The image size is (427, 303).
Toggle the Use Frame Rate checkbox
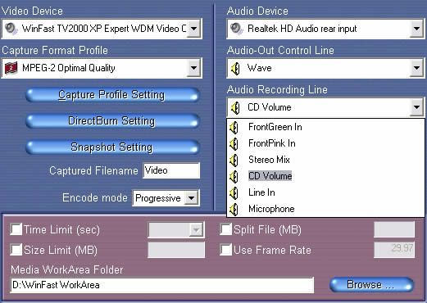(225, 250)
